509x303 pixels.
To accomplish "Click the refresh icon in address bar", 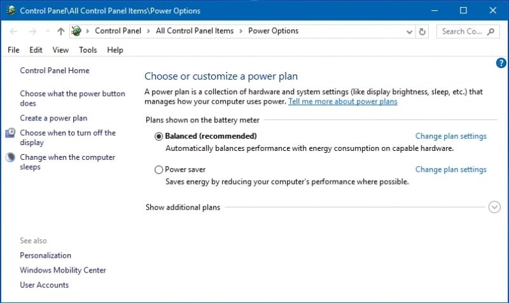I will (x=422, y=31).
